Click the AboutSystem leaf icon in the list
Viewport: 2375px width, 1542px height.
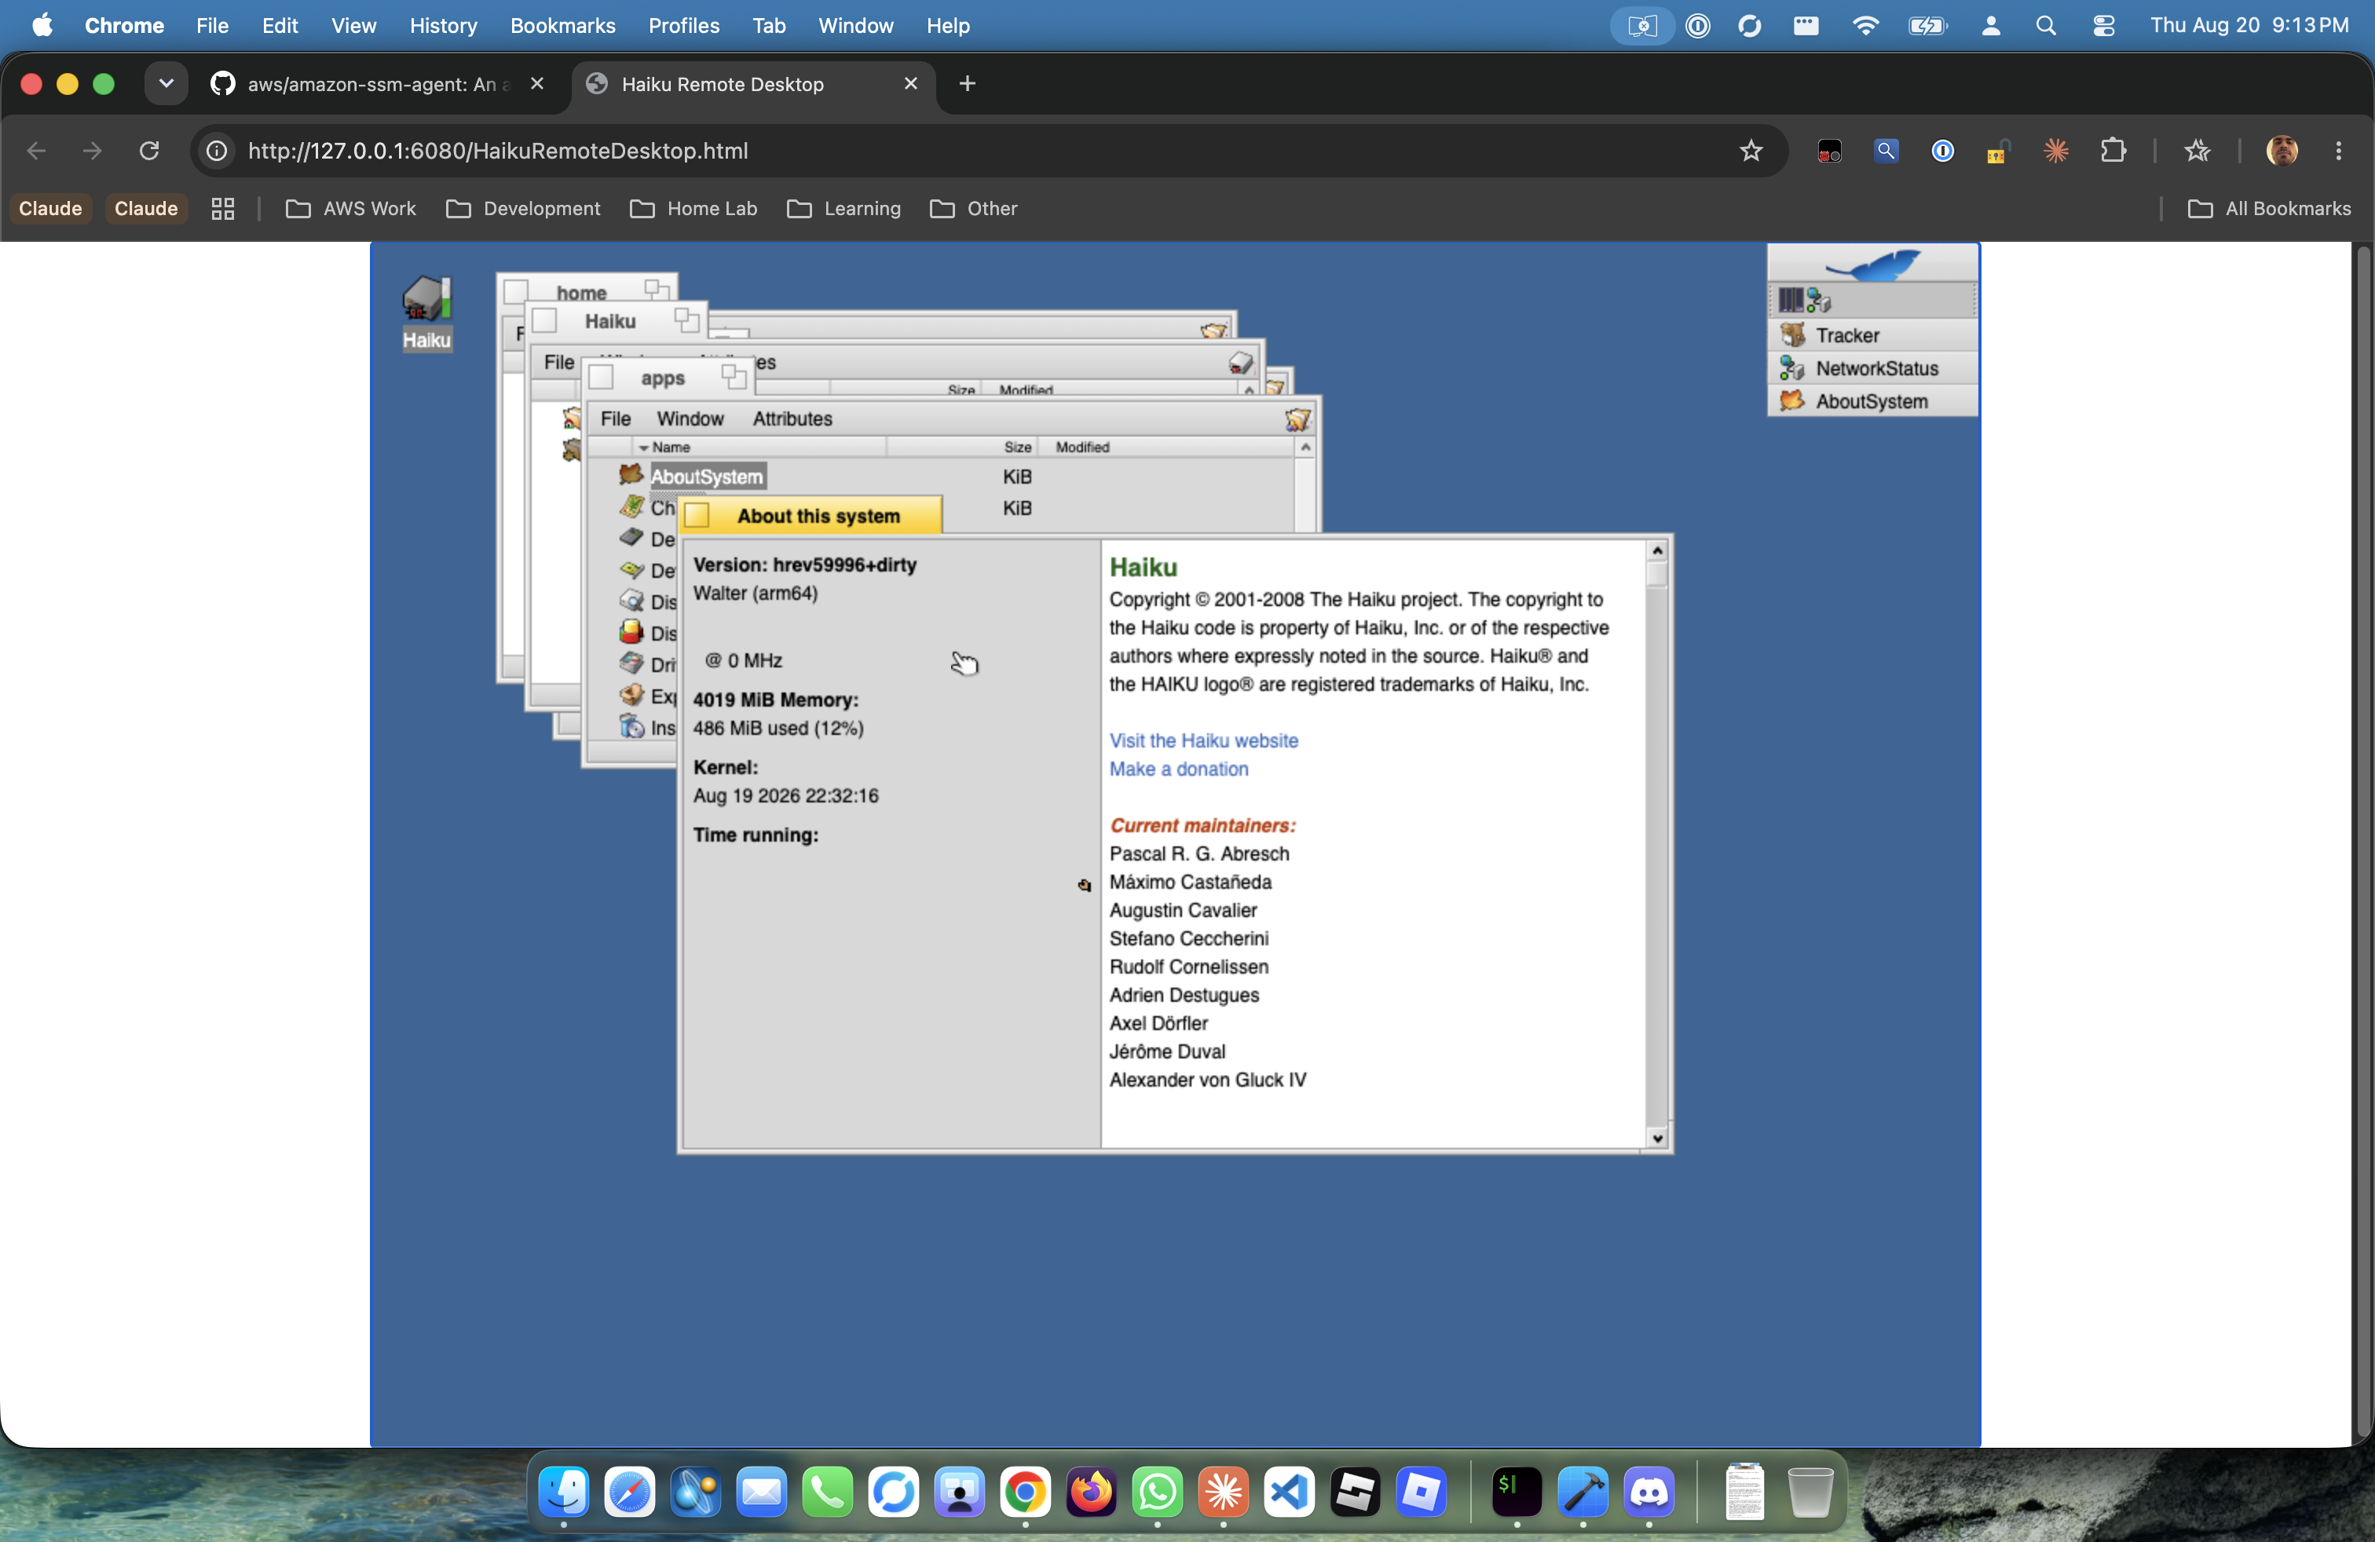[631, 475]
